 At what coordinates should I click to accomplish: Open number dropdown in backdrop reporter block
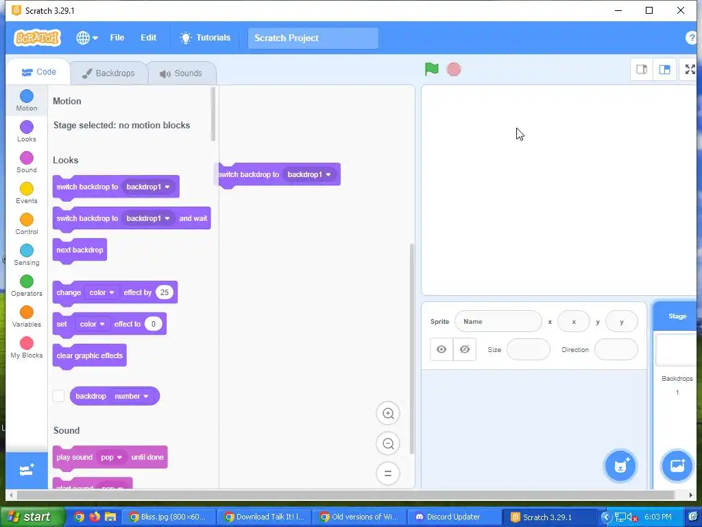pyautogui.click(x=132, y=396)
